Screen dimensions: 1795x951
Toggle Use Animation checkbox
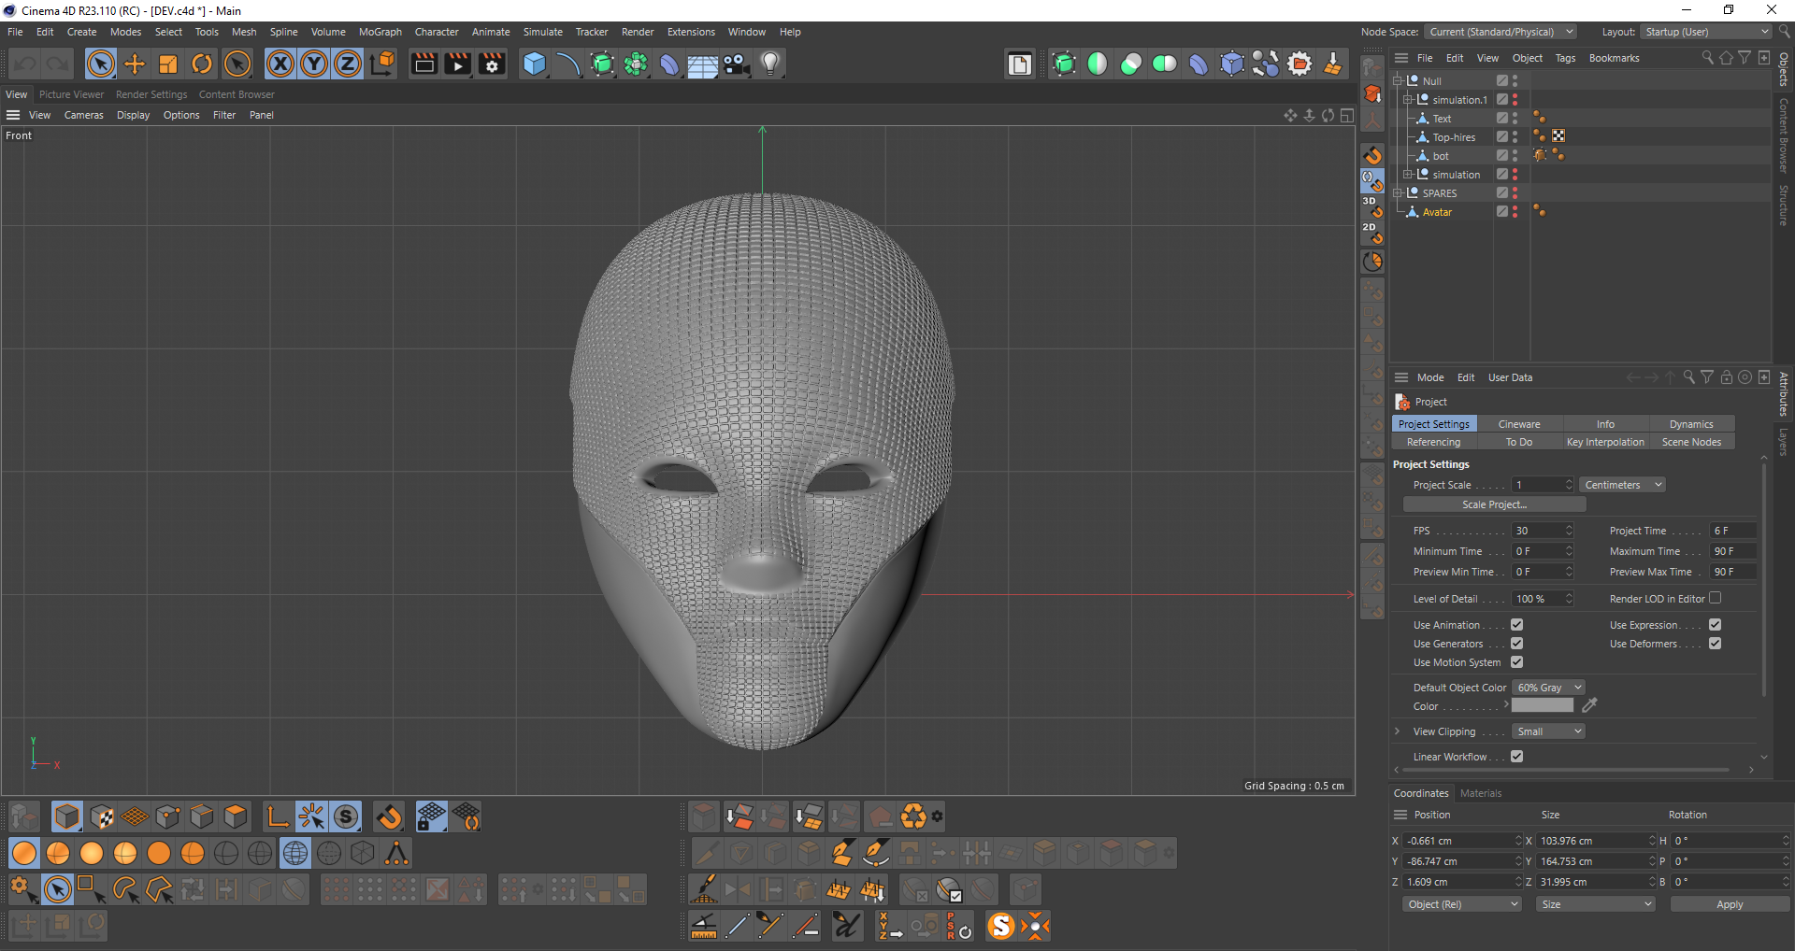tap(1517, 625)
